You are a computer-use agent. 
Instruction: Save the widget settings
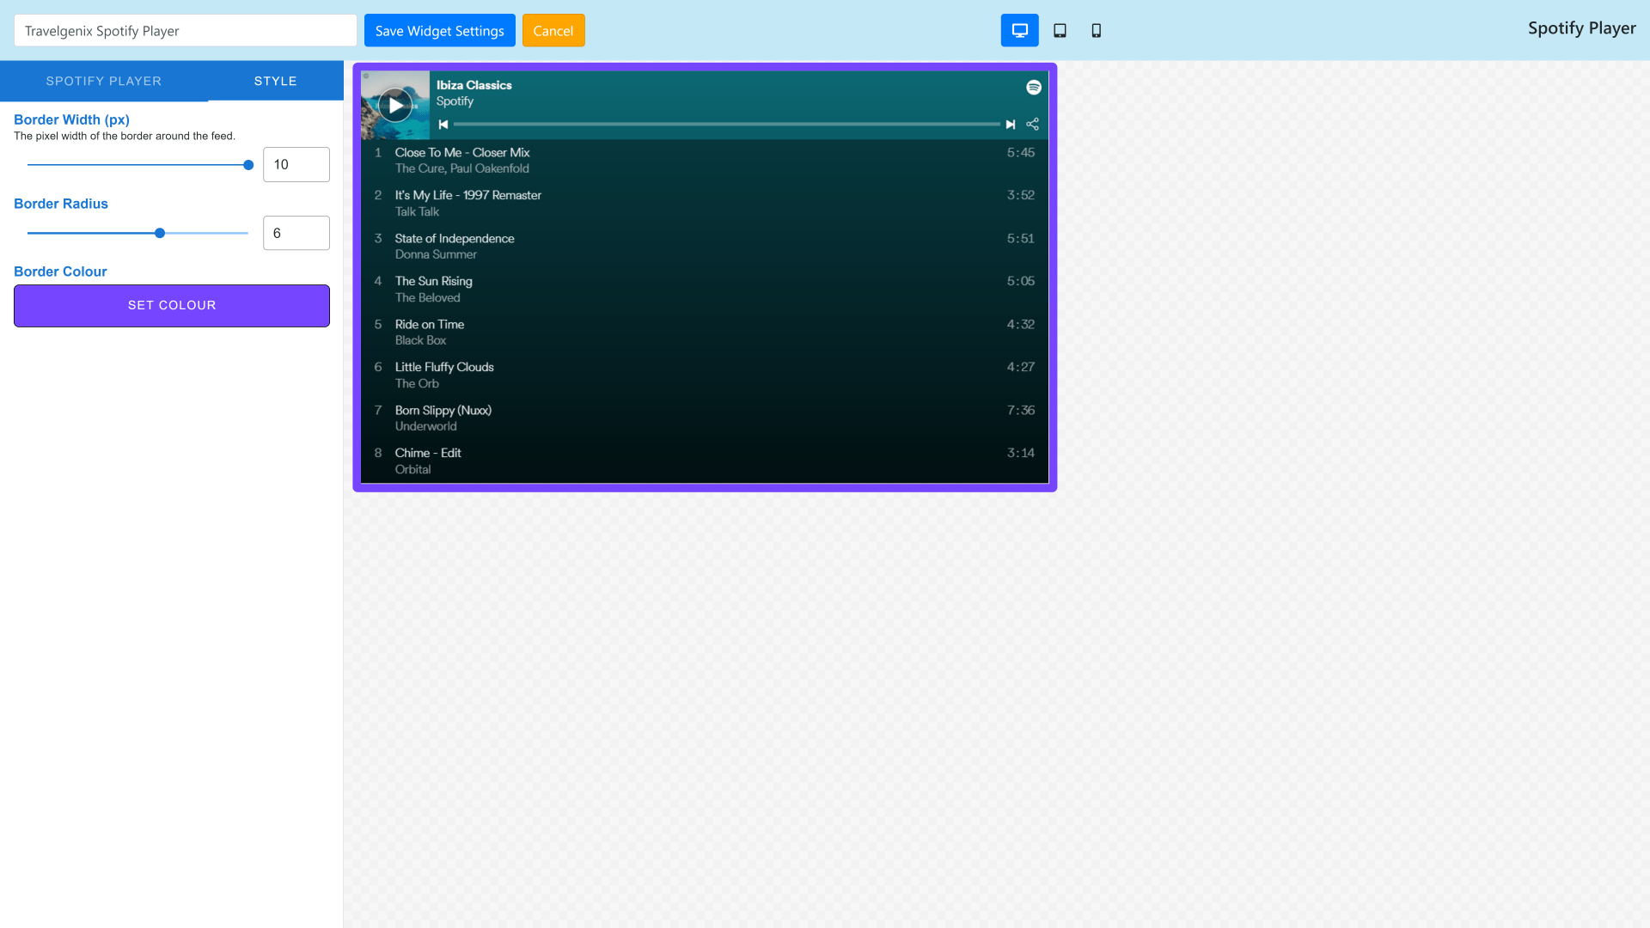pyautogui.click(x=440, y=30)
